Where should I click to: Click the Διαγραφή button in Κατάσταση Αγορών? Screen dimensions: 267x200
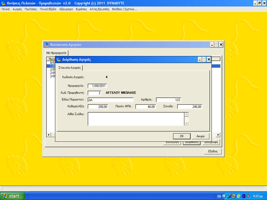(211, 142)
